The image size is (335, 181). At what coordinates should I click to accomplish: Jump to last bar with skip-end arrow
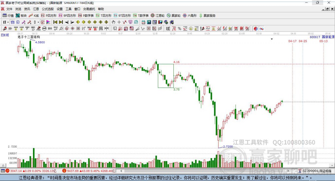coord(61,22)
